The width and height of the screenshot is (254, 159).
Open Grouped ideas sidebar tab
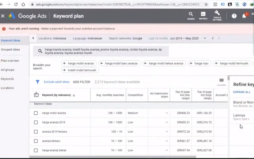[10, 50]
